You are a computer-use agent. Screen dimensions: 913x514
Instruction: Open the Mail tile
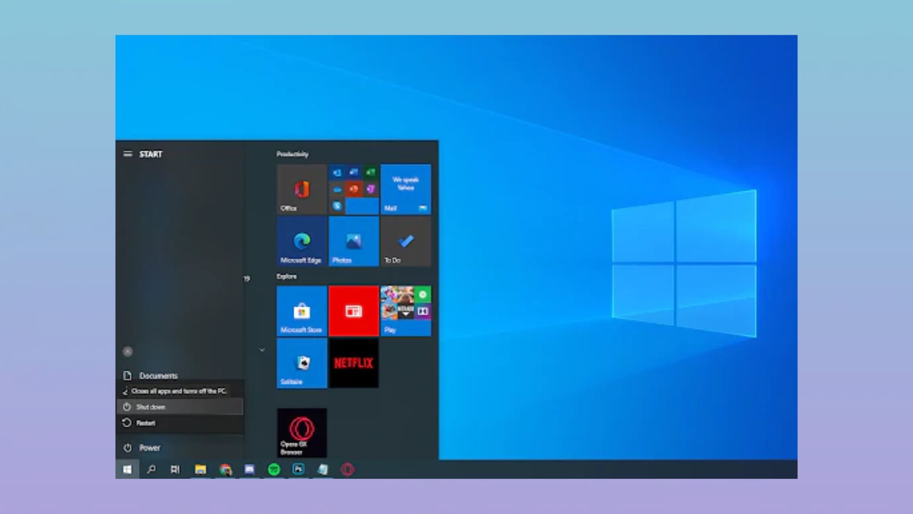406,189
